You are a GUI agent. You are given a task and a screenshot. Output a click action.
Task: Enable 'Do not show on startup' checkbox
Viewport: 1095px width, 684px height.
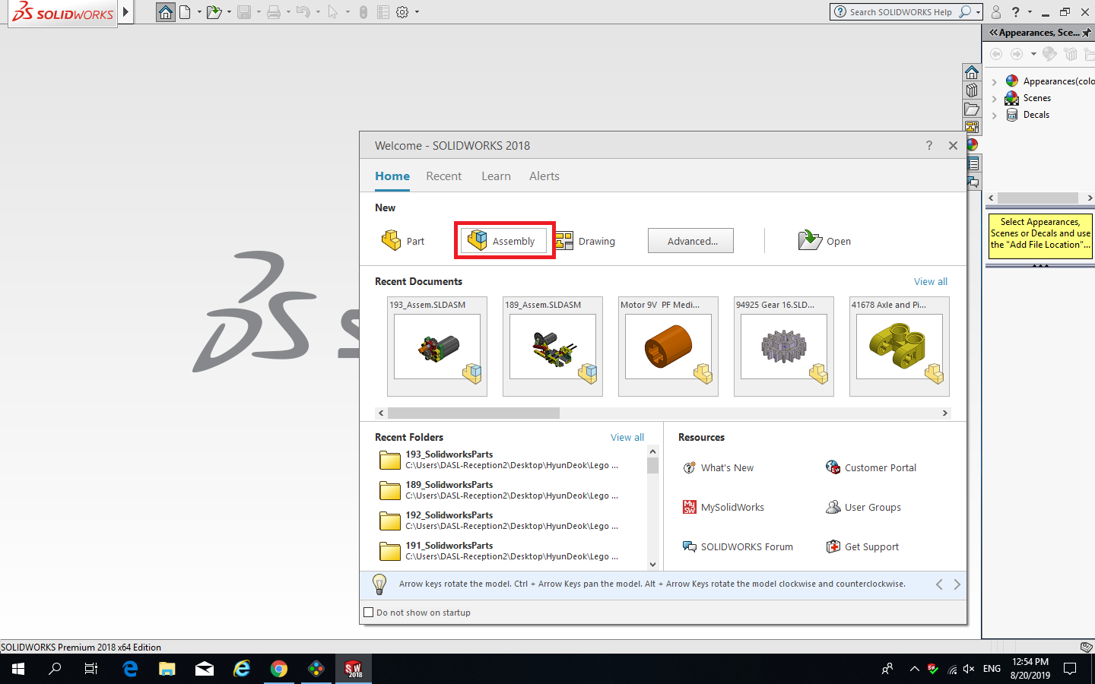pyautogui.click(x=369, y=613)
